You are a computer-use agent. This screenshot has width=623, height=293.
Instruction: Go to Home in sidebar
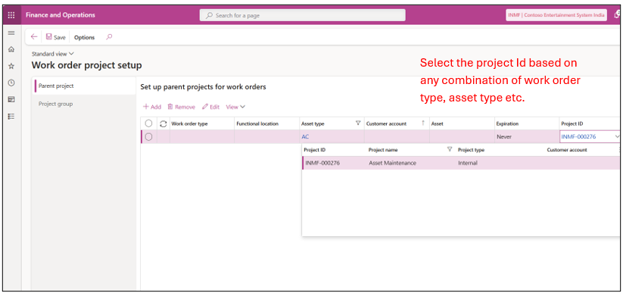(11, 49)
